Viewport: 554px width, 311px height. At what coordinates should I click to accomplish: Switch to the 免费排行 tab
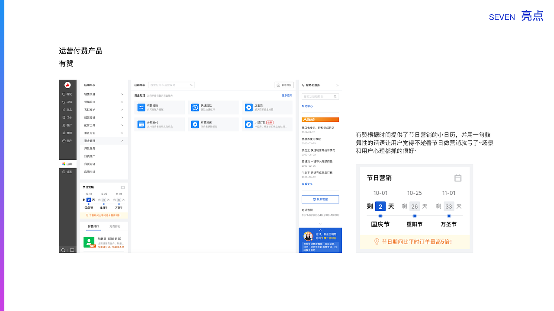coord(115,226)
